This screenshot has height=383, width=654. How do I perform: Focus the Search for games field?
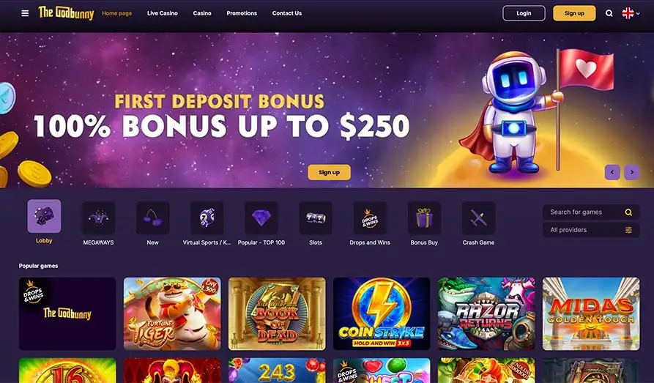coord(591,212)
